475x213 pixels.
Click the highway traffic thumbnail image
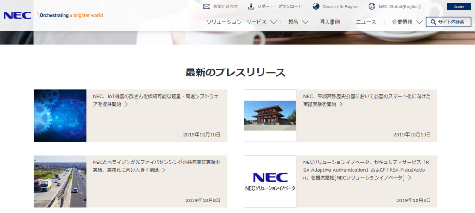[60, 182]
